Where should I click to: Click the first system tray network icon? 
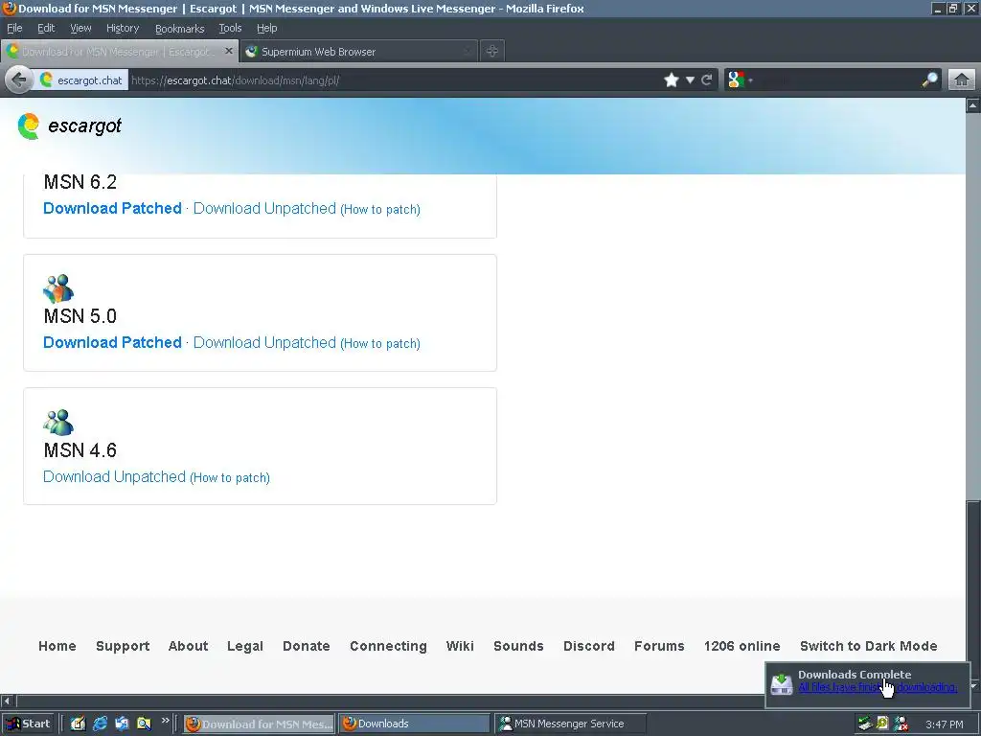[865, 724]
